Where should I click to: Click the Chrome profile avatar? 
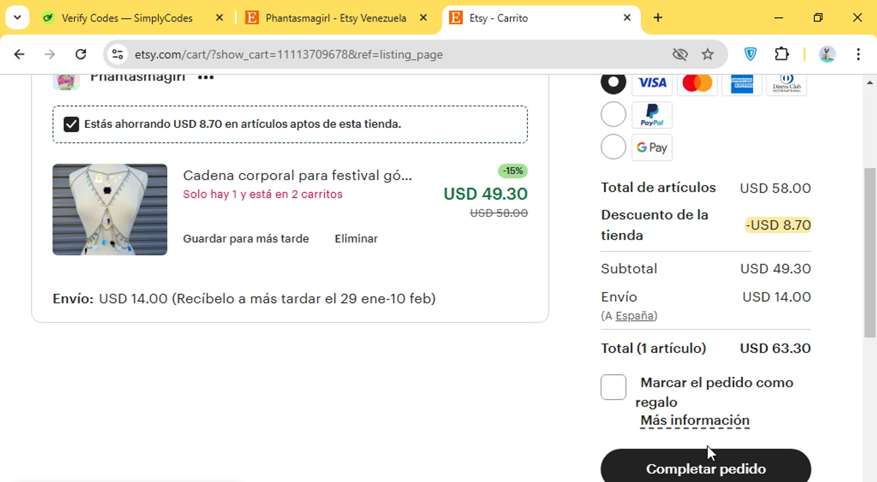click(827, 54)
